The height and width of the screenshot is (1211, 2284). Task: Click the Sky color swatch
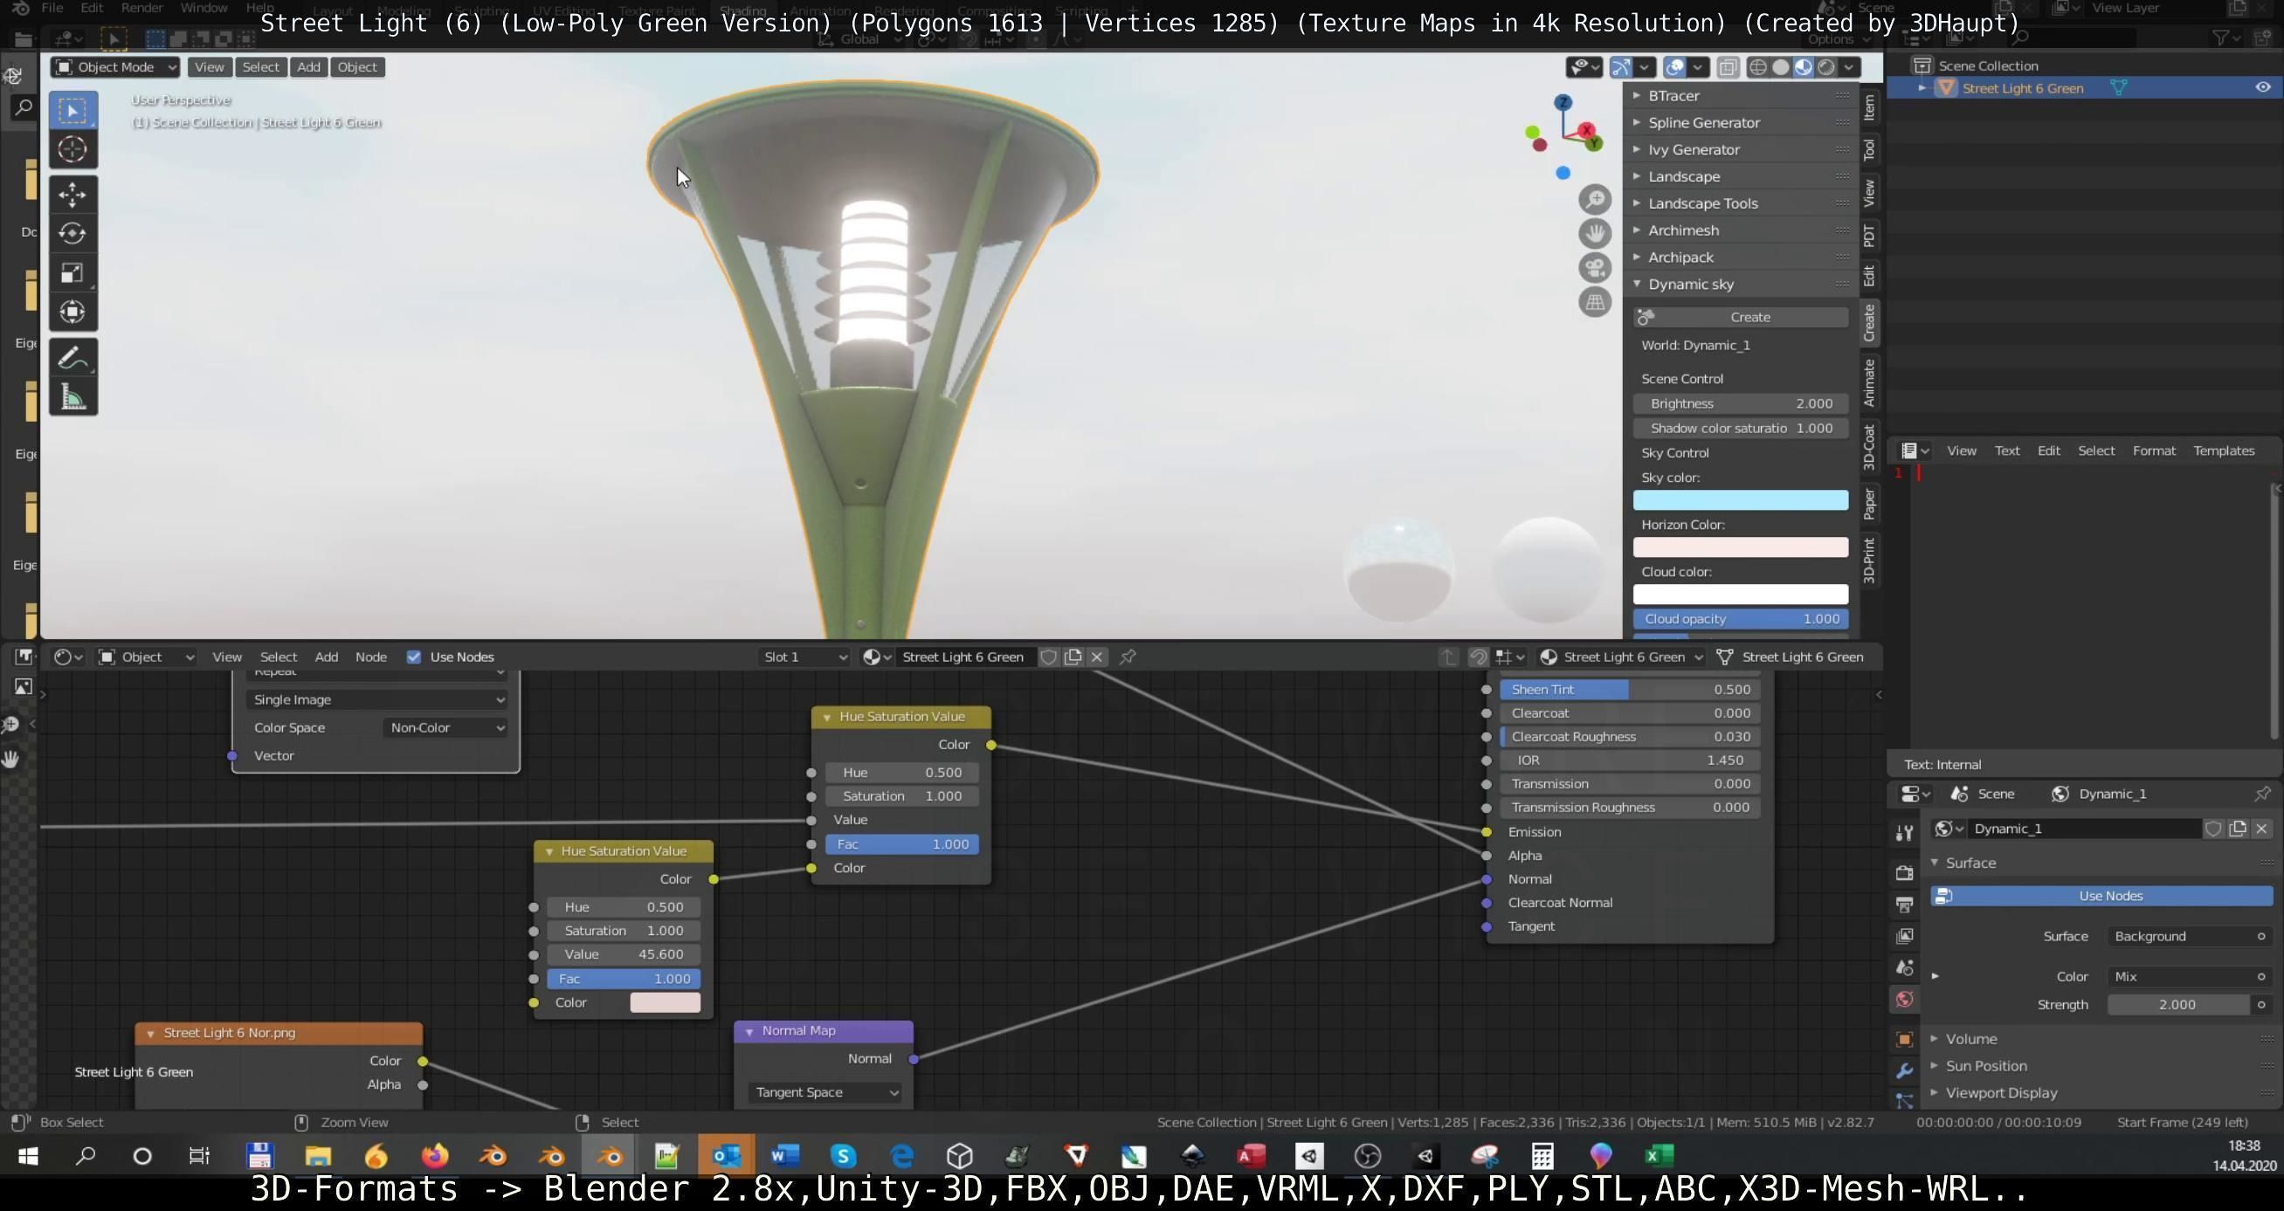pyautogui.click(x=1740, y=500)
